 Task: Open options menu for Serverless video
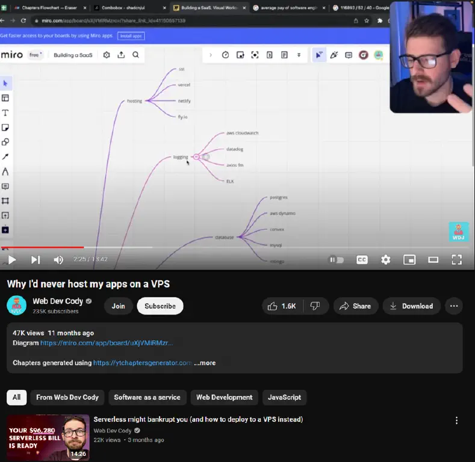click(x=456, y=420)
